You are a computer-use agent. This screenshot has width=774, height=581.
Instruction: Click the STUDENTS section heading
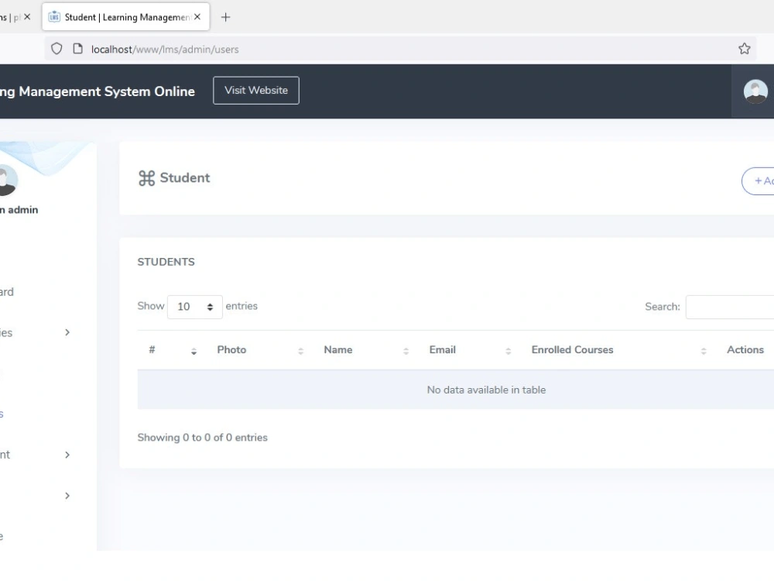[x=166, y=263]
